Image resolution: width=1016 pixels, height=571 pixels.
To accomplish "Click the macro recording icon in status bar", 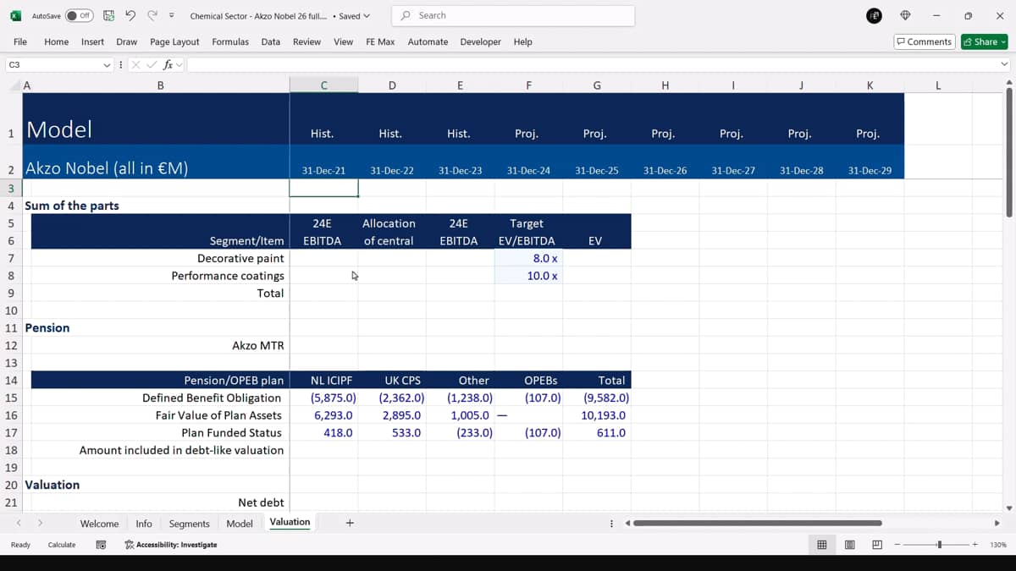I will (x=101, y=545).
